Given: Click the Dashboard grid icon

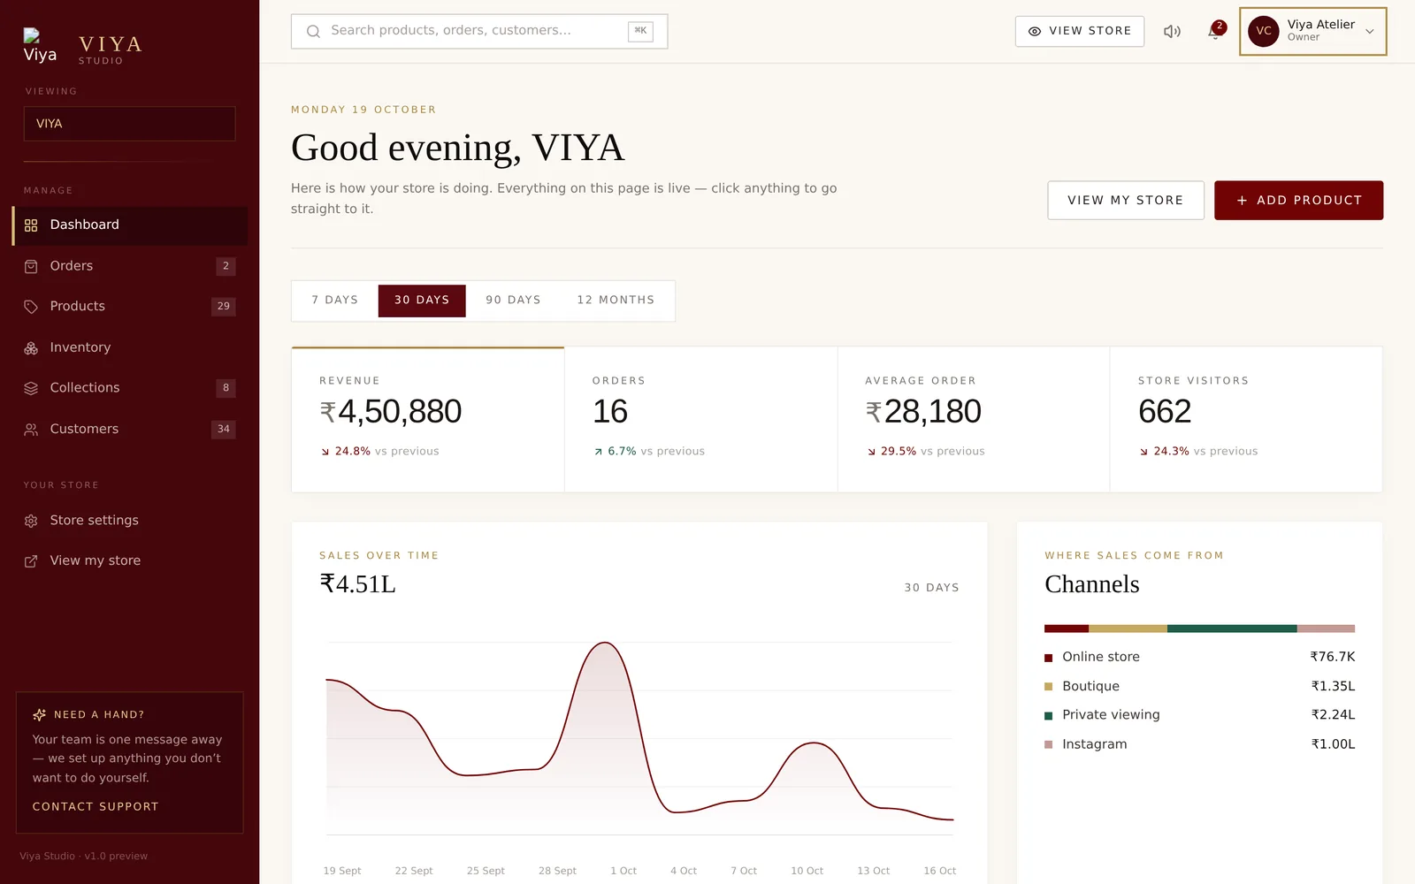Looking at the screenshot, I should click(x=31, y=225).
